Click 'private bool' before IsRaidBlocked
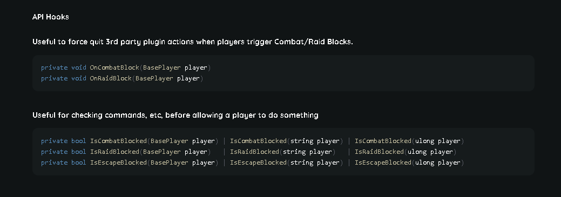The height and width of the screenshot is (197, 561). pyautogui.click(x=64, y=152)
